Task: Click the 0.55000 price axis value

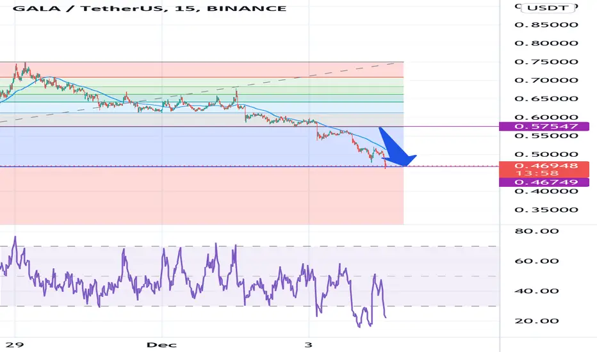Action: 546,136
